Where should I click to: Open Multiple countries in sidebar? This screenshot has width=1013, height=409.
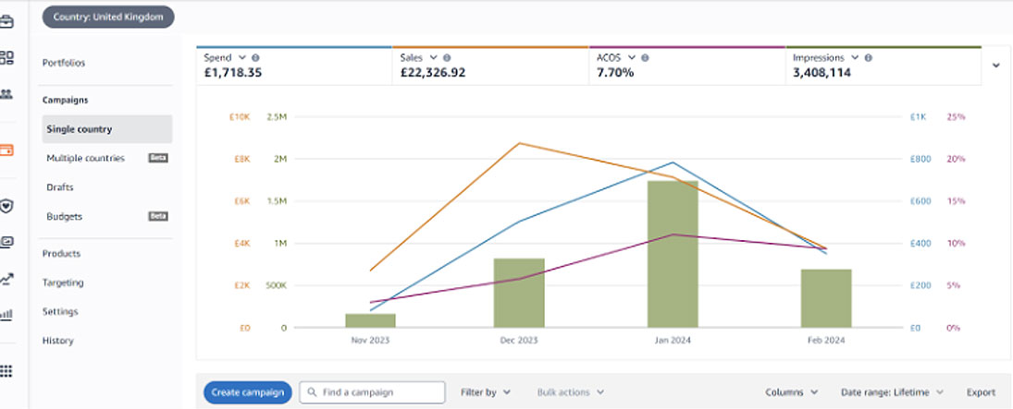[85, 158]
